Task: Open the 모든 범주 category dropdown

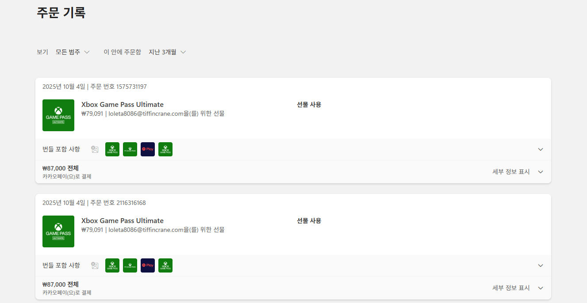Action: 73,52
